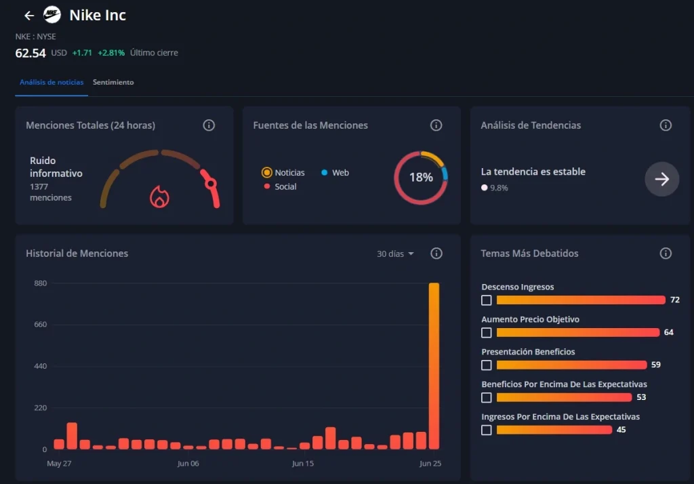Open info for Fuentes de las Menciones
The height and width of the screenshot is (484, 694).
click(x=436, y=125)
